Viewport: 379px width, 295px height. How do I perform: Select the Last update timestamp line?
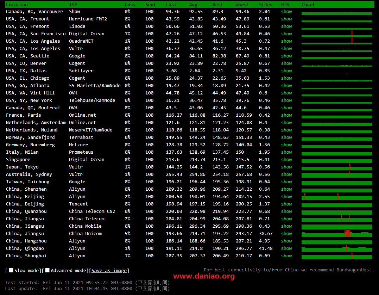(x=88, y=288)
